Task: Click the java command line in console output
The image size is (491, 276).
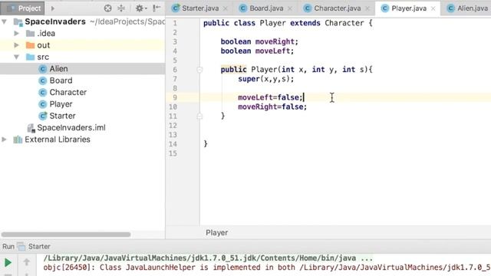Action: coord(208,258)
